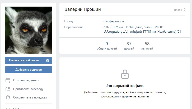Image resolution: width=192 pixels, height=109 pixels.
Task: Click the bookmark star icon
Action: click(x=8, y=97)
